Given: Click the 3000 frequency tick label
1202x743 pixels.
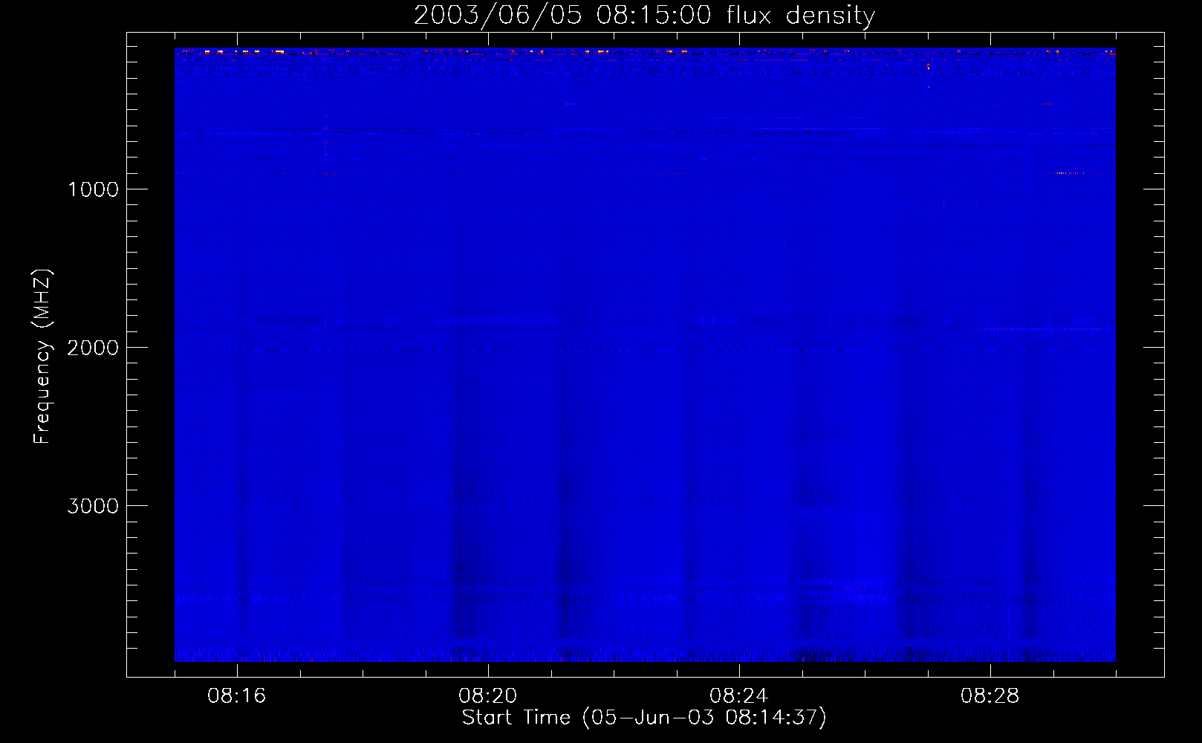Looking at the screenshot, I should pyautogui.click(x=93, y=506).
